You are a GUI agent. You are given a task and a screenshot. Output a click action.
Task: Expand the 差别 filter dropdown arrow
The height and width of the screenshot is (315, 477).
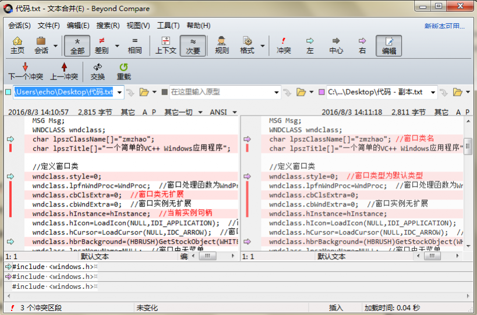coord(117,46)
